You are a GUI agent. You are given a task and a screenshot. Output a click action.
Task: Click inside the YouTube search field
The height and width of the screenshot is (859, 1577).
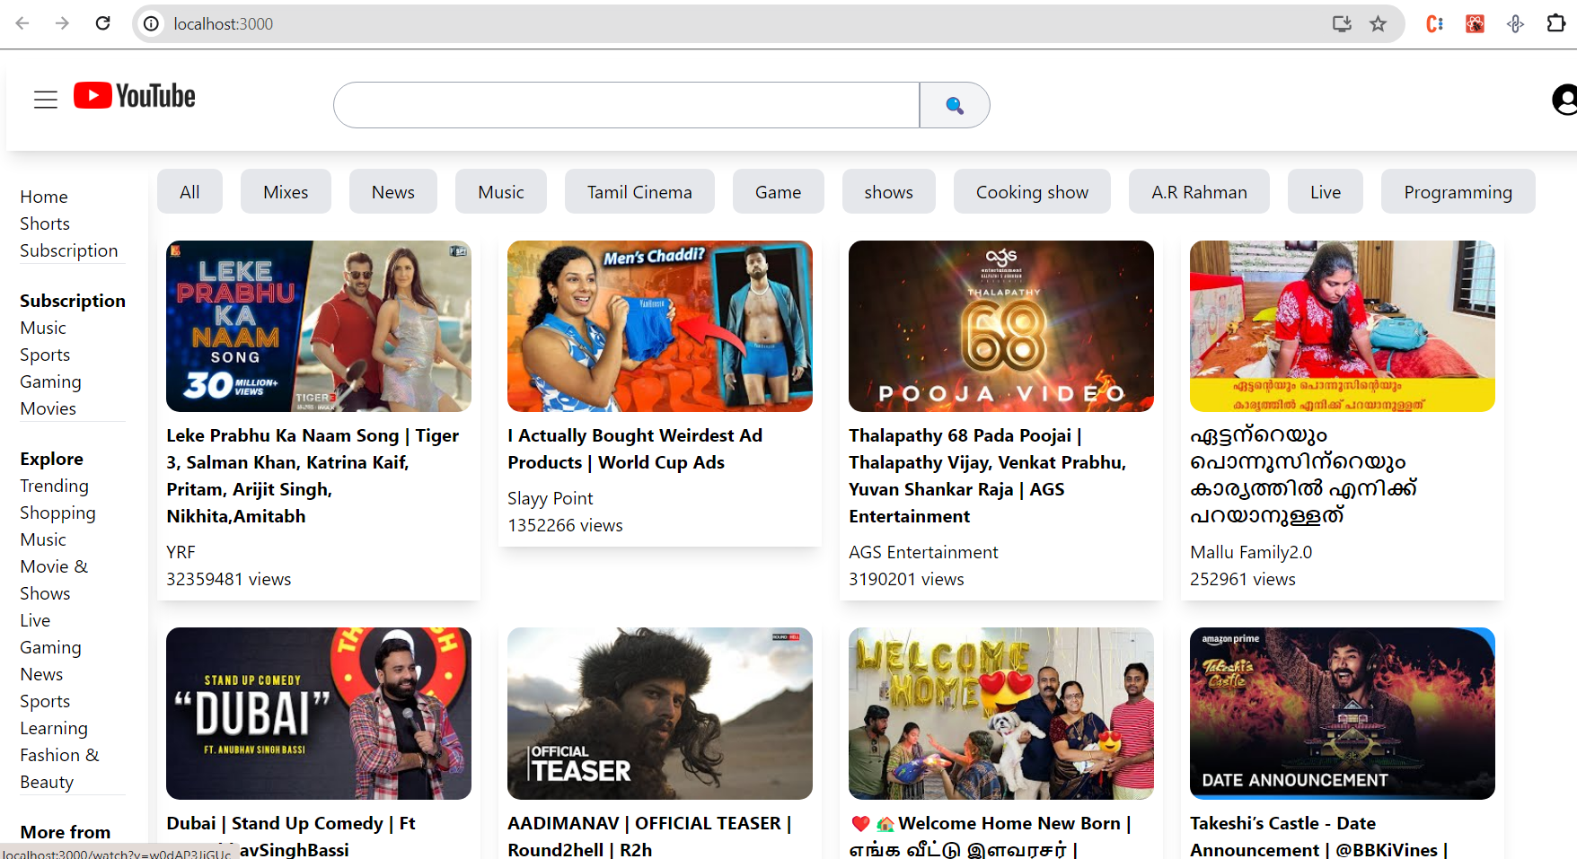point(626,105)
